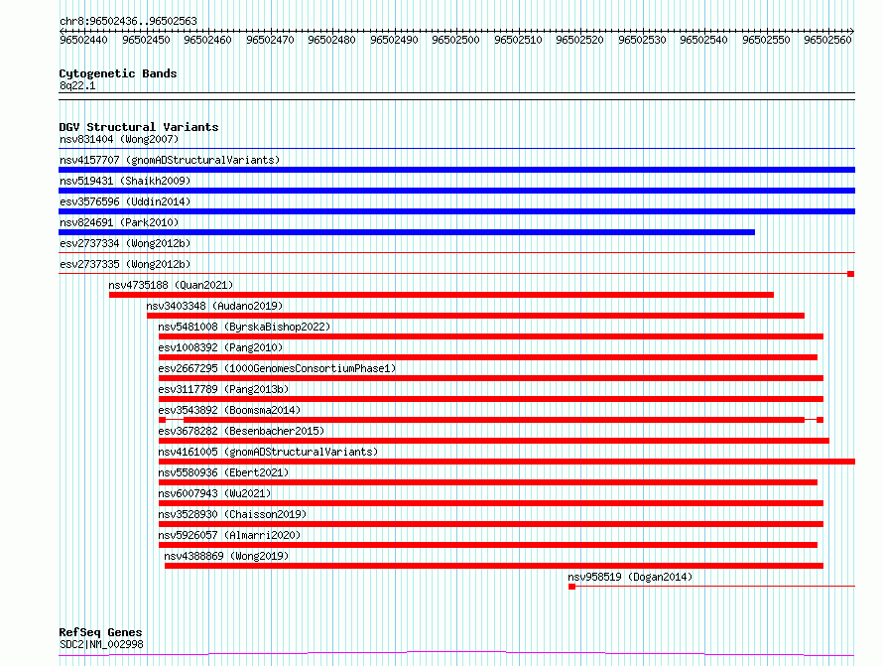Click the nsv5926057 Almarri2020 red bar
This screenshot has height=666, width=883.
[488, 545]
